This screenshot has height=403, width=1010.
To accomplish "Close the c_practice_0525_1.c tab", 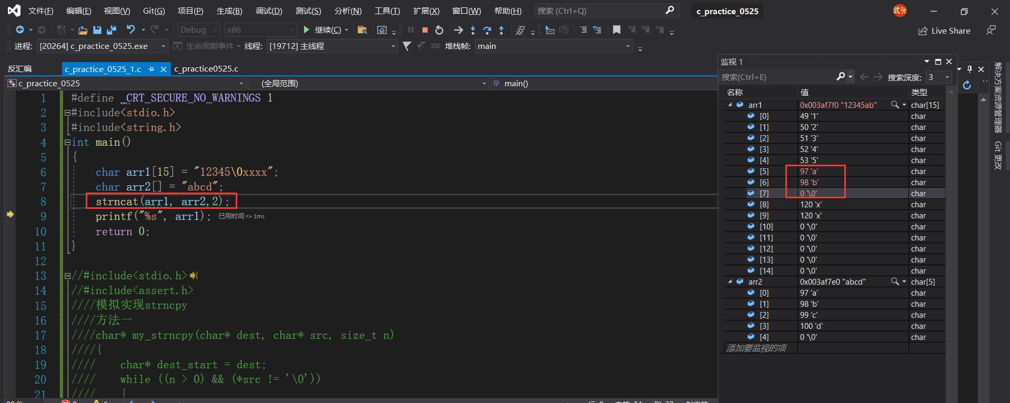I will [164, 69].
